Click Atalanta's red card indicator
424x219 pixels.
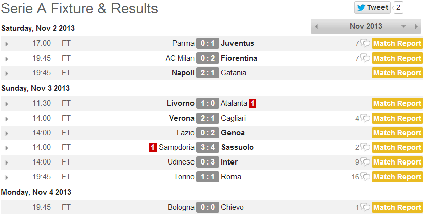(253, 103)
